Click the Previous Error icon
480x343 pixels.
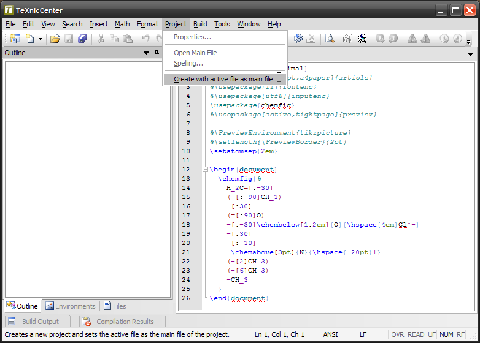pyautogui.click(x=393, y=39)
